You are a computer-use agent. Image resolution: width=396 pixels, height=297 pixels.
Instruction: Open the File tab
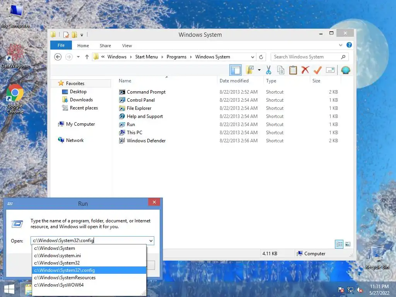[61, 45]
